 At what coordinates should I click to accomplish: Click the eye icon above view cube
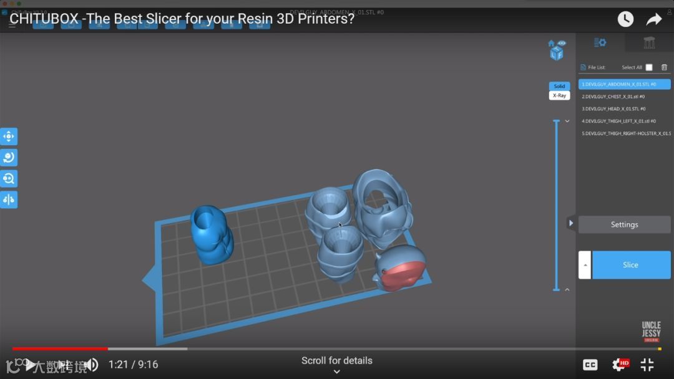coord(562,43)
